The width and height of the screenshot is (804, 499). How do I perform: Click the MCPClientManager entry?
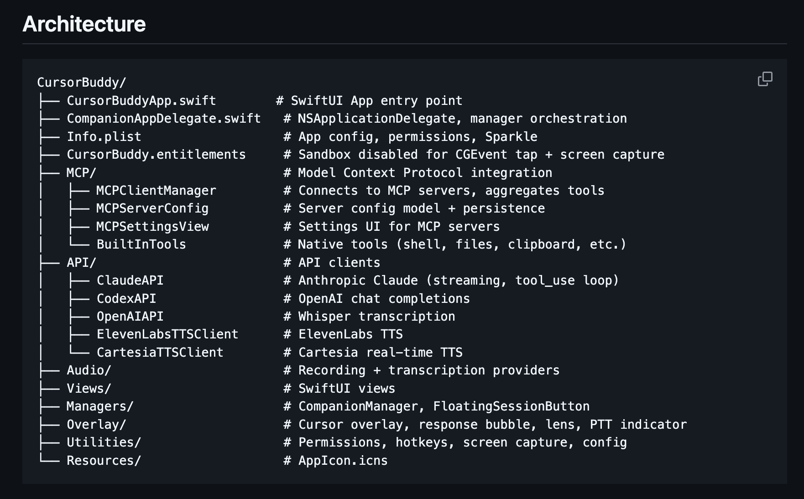tap(156, 191)
